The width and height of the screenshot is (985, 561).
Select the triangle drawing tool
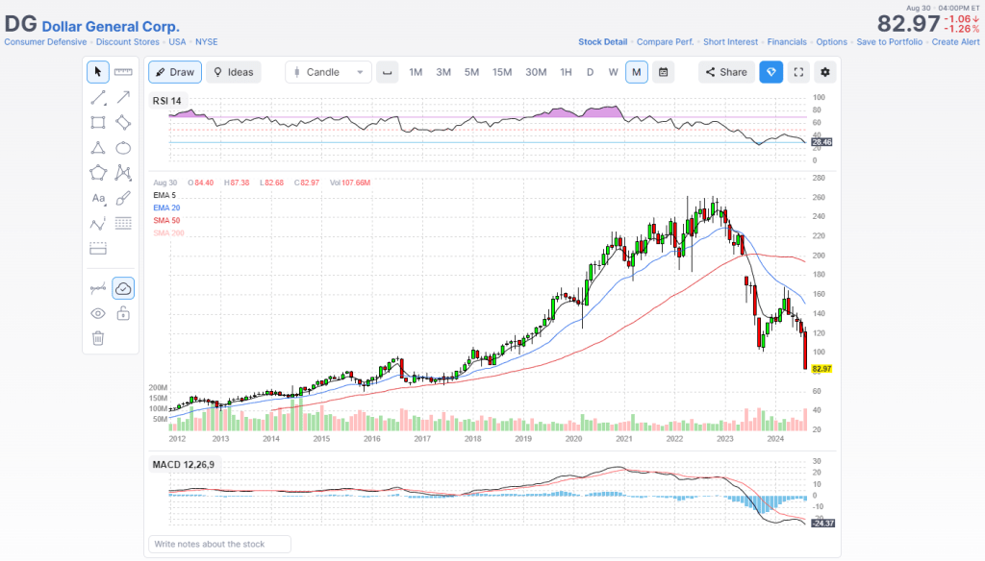[98, 147]
